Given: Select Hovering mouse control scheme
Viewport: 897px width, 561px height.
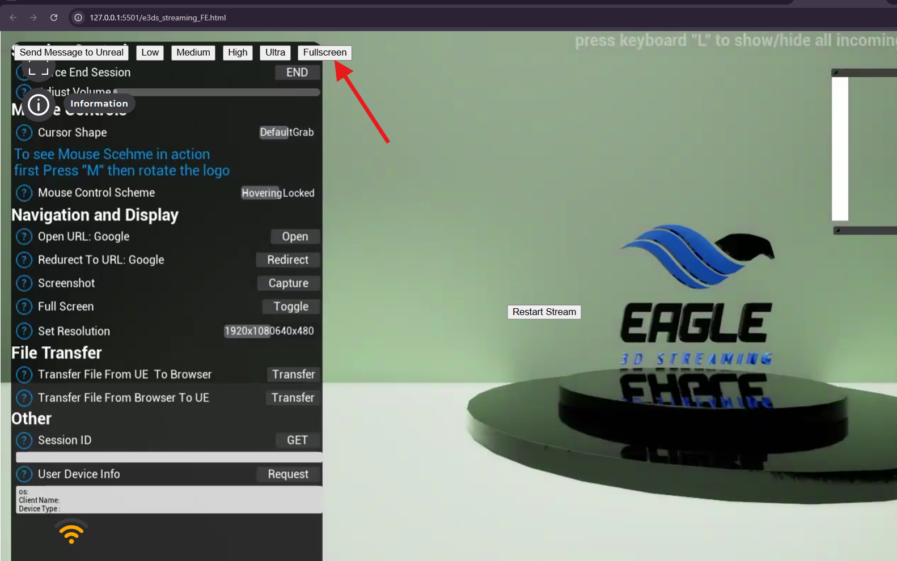Looking at the screenshot, I should point(261,193).
